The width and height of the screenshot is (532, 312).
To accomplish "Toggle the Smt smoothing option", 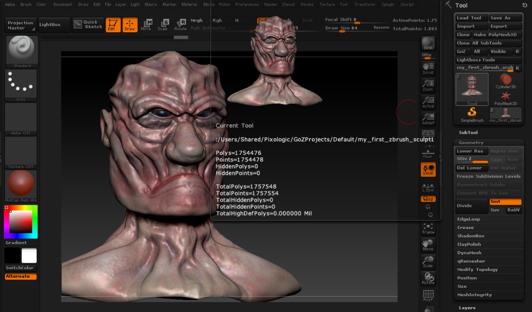I will (505, 201).
